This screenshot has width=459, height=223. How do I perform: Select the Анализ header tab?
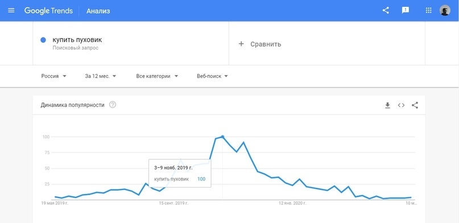pyautogui.click(x=98, y=11)
